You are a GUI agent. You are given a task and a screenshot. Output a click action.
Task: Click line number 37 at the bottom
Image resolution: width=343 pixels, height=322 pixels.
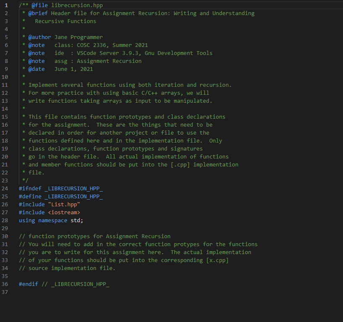[x=5, y=292]
